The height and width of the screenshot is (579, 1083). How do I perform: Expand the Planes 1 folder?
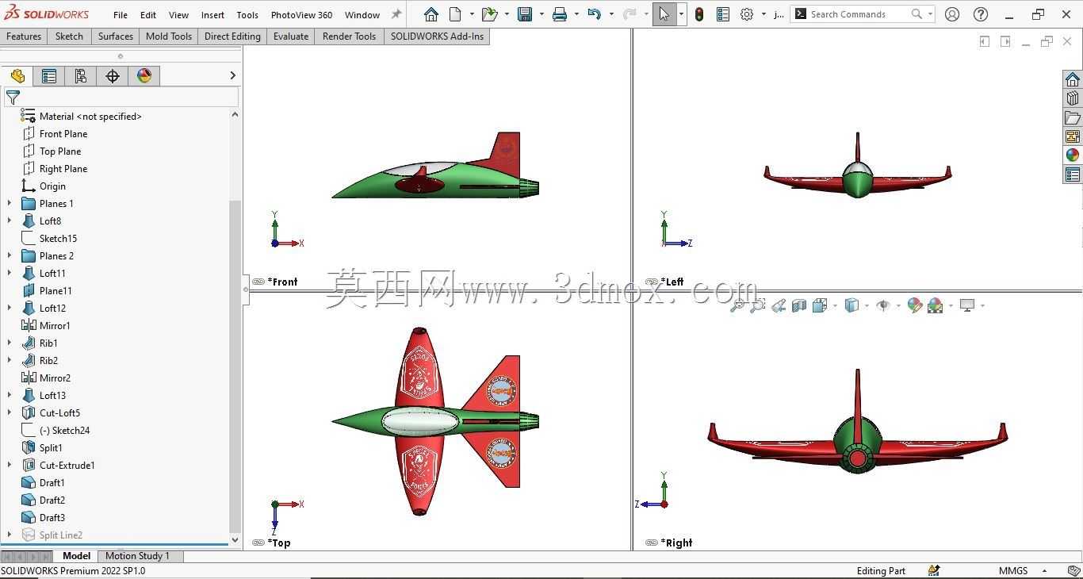point(10,203)
